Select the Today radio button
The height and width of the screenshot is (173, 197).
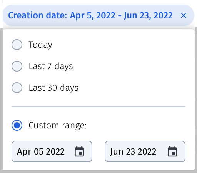[x=17, y=45]
